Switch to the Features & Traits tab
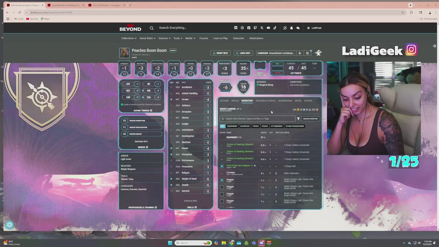Screen dimensions: 439x247 [265, 101]
